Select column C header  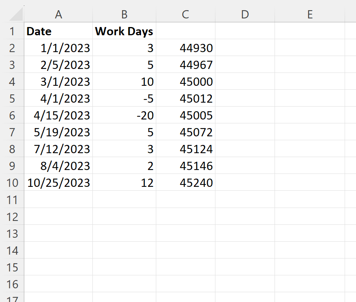click(185, 14)
